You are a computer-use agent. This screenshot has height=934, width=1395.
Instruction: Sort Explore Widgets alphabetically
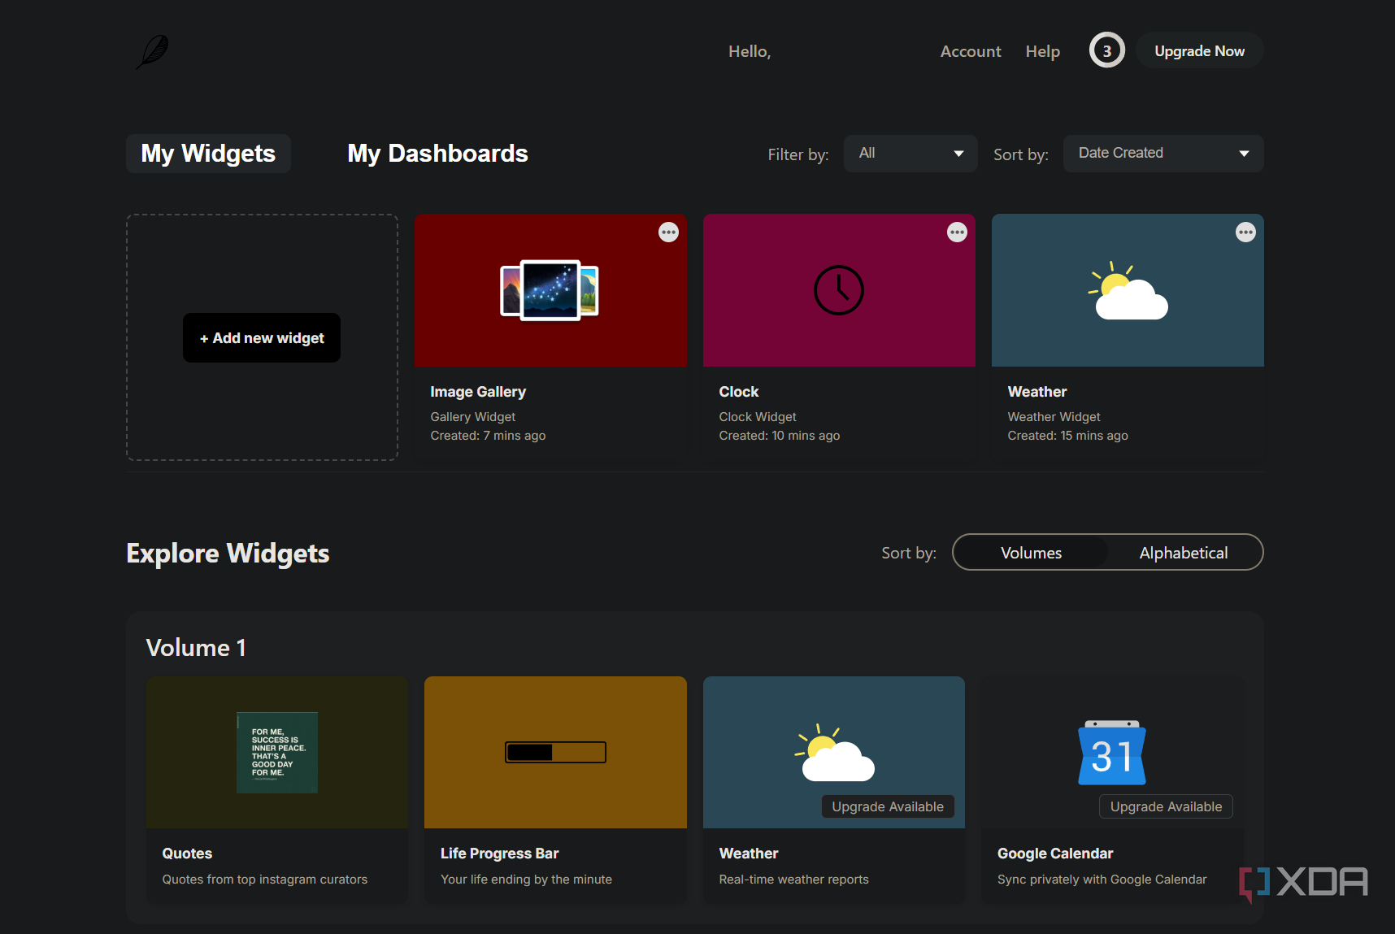(x=1184, y=553)
